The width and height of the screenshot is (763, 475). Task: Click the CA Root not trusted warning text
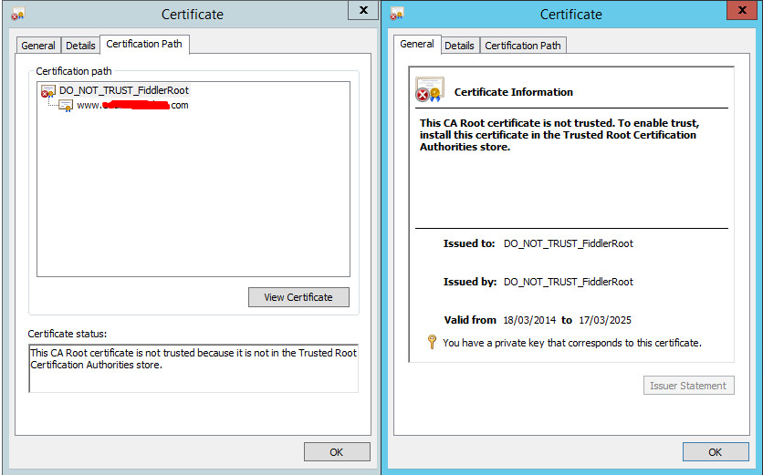pos(559,135)
